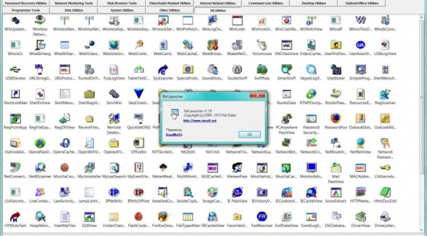427x236 pixels.
Task: Switch to Programmer Tools tab
Action: point(26,10)
